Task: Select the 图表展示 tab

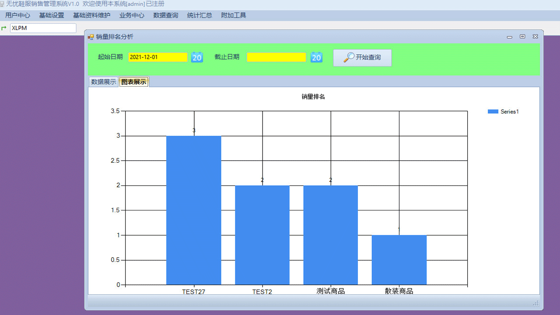Action: [133, 81]
